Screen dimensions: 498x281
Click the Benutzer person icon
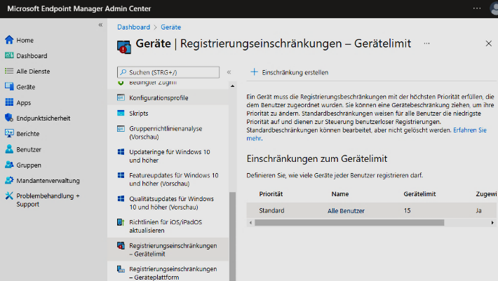point(9,149)
